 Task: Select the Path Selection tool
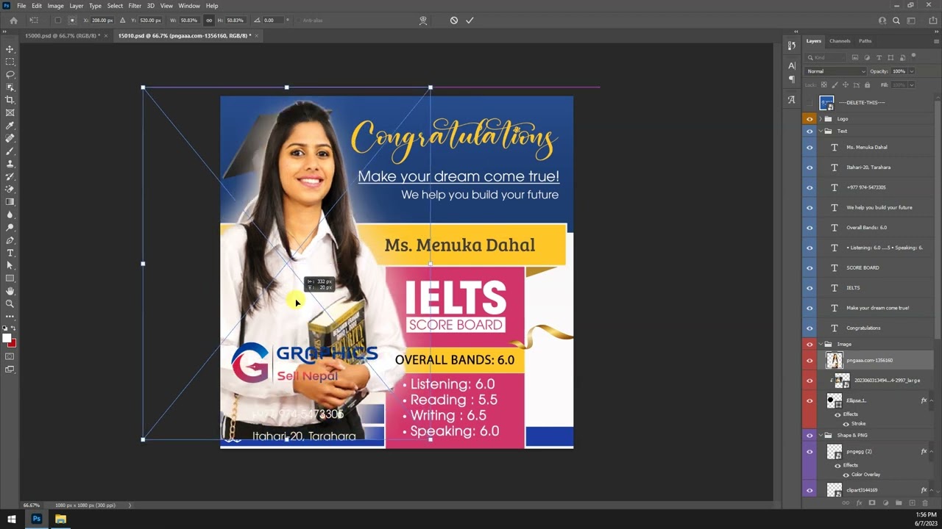coord(10,265)
